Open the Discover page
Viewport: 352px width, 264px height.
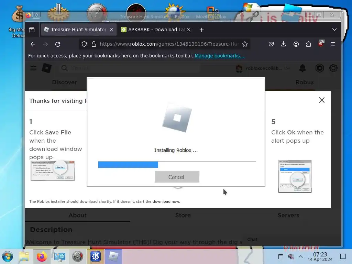64,82
